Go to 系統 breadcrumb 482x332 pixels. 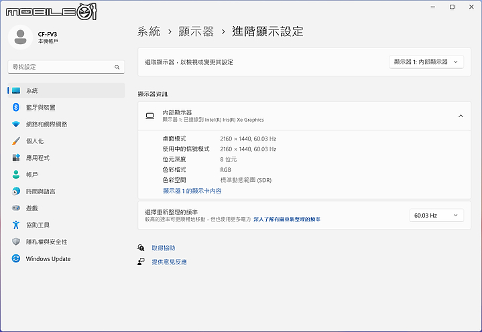click(149, 31)
